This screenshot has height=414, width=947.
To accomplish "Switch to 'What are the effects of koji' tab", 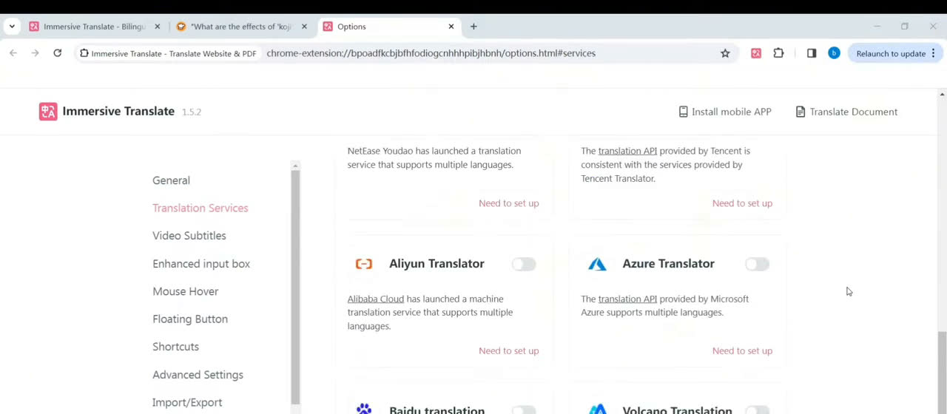I will coord(241,27).
